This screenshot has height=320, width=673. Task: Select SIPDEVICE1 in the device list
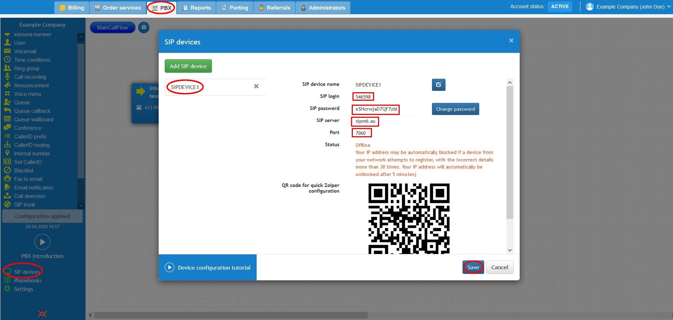[185, 87]
